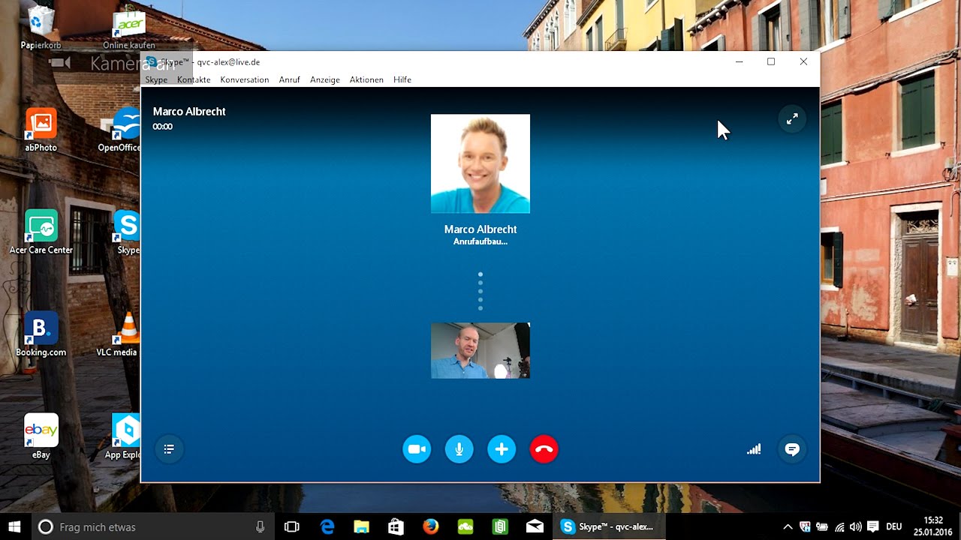961x540 pixels.
Task: Toggle the video camera in the call
Action: pyautogui.click(x=417, y=449)
